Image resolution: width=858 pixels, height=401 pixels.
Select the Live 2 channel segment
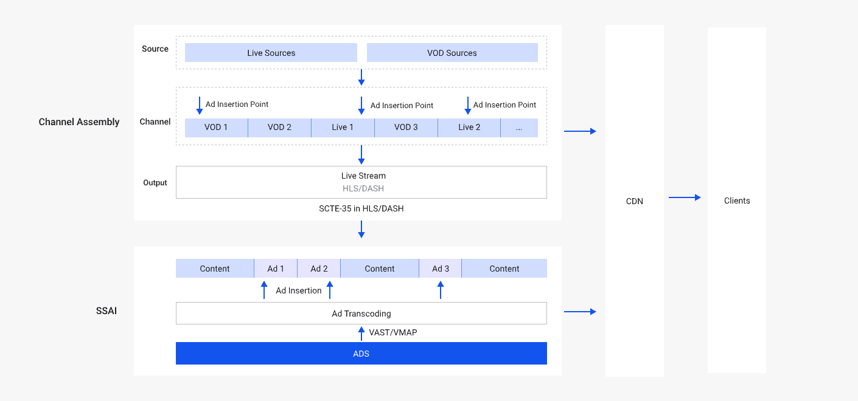[x=469, y=128]
